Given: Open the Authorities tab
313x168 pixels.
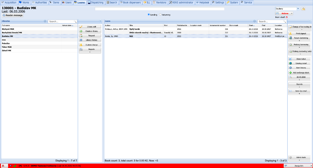Looking at the screenshot, I should click(x=39, y=3).
